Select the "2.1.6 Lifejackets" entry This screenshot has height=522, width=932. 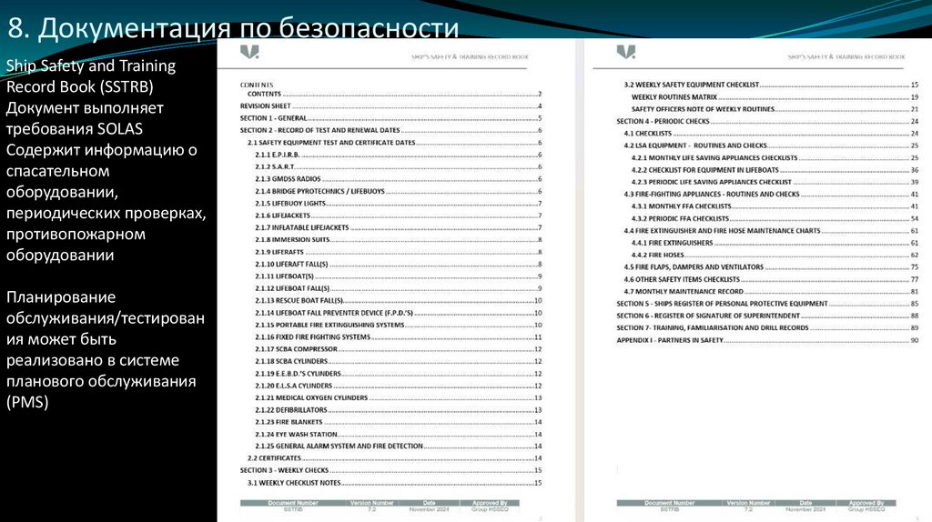click(399, 216)
